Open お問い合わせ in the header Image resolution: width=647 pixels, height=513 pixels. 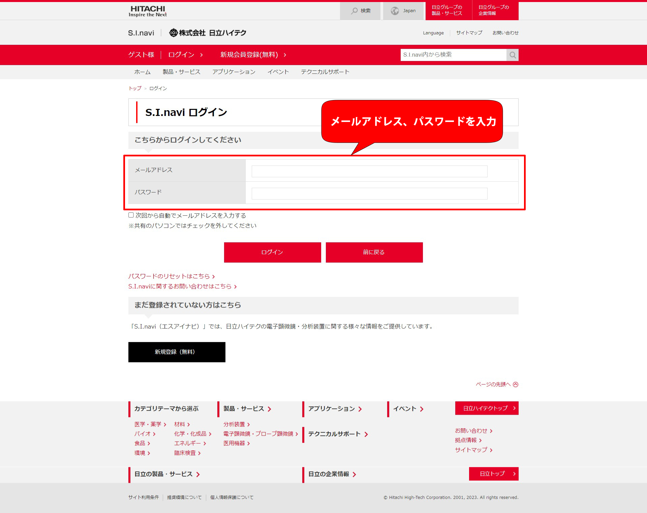(x=505, y=33)
